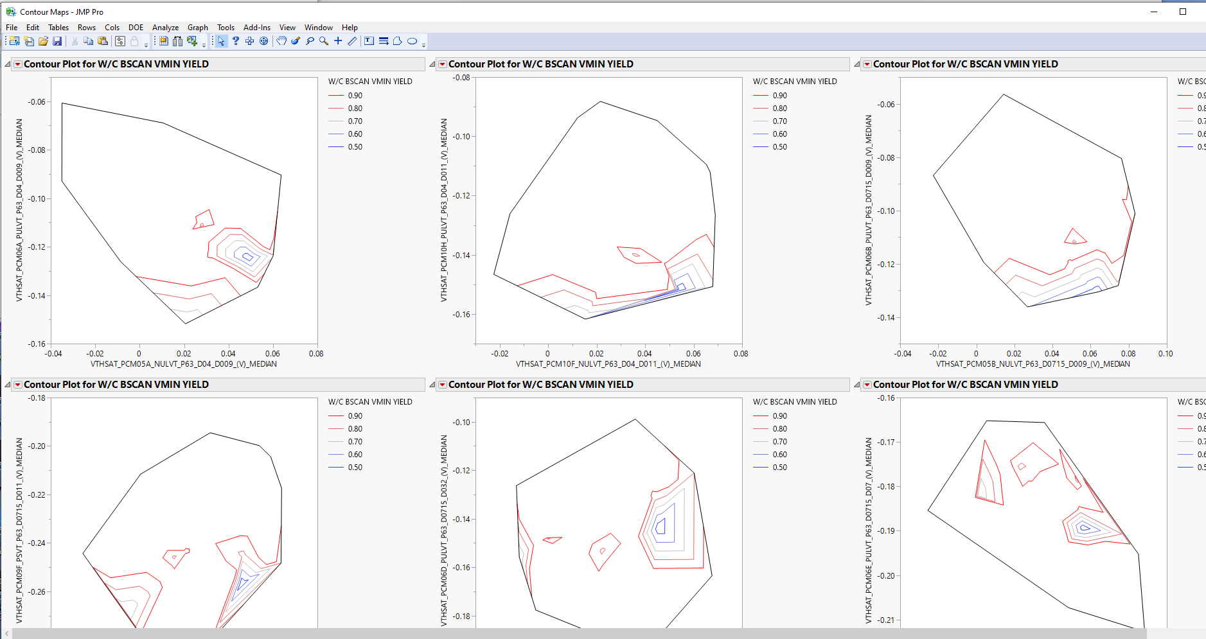The width and height of the screenshot is (1206, 639).
Task: Activate the crosshair tool
Action: 338,41
